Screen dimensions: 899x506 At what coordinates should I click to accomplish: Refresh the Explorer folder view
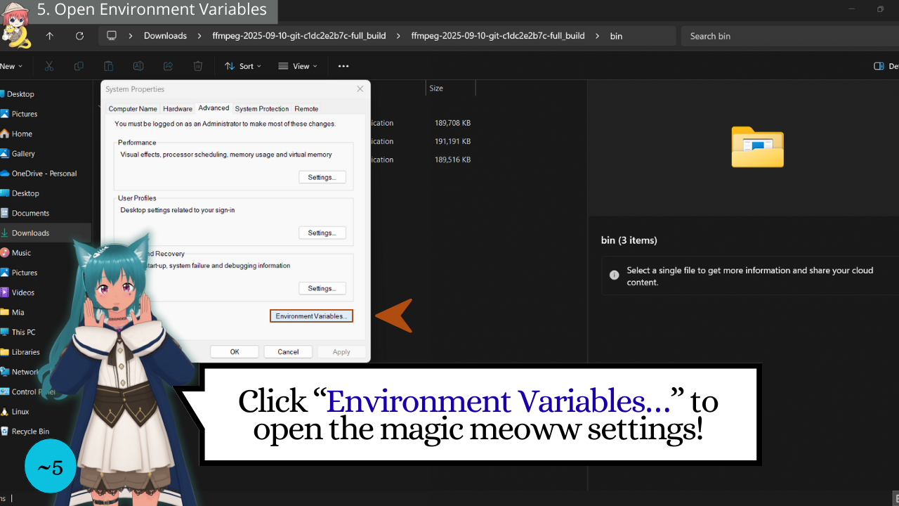(79, 36)
